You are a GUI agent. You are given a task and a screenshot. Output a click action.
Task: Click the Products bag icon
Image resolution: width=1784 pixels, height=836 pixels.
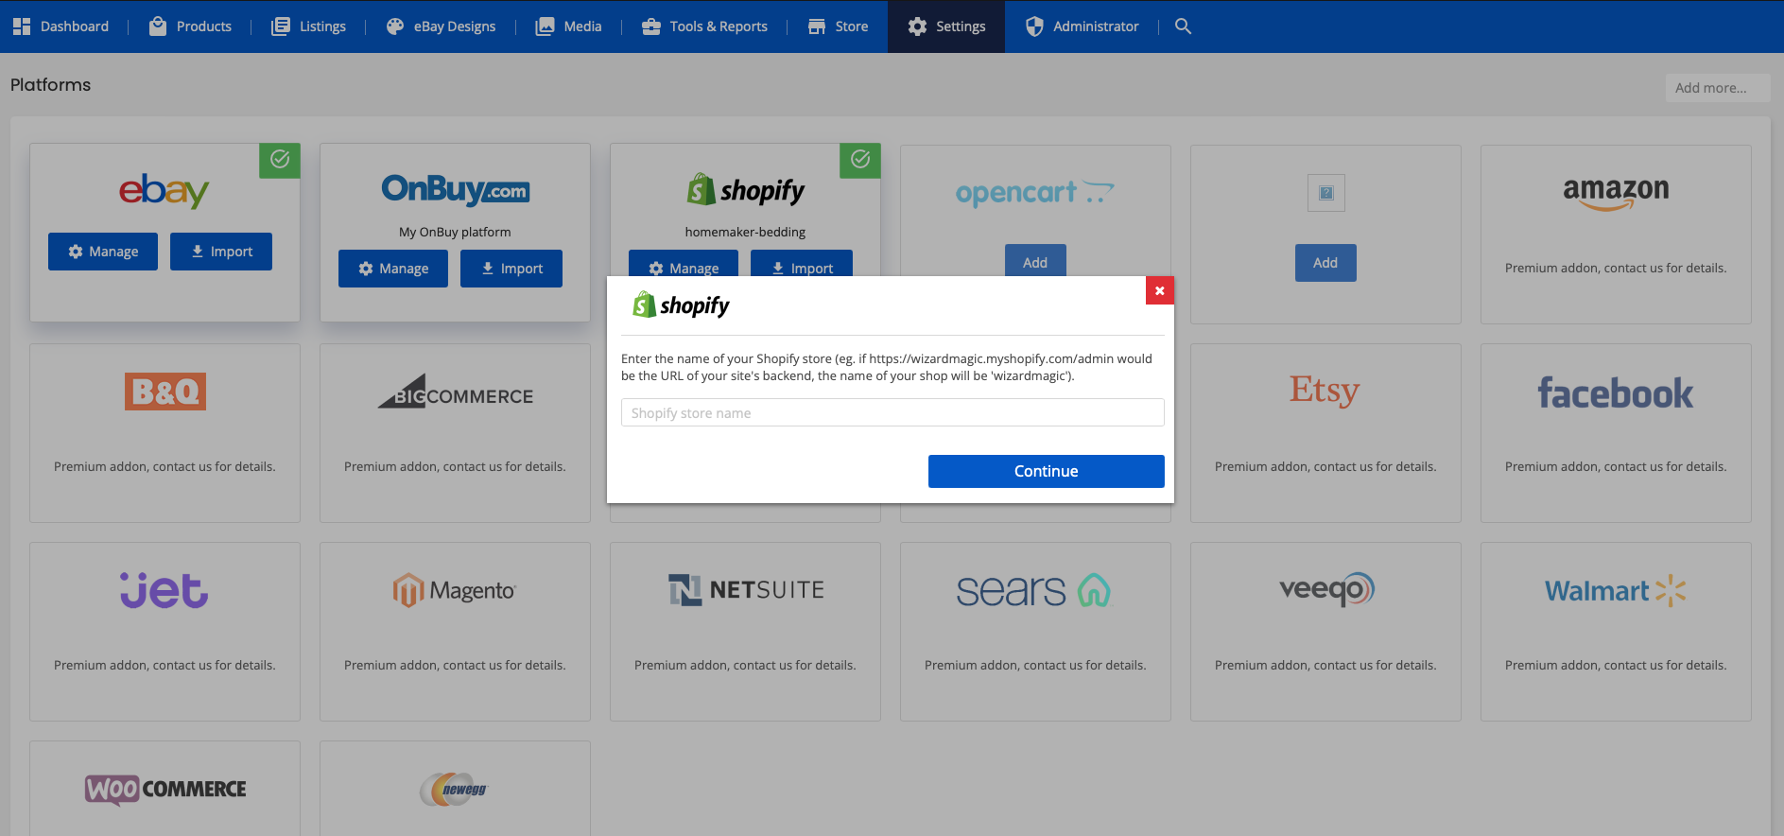click(x=158, y=26)
